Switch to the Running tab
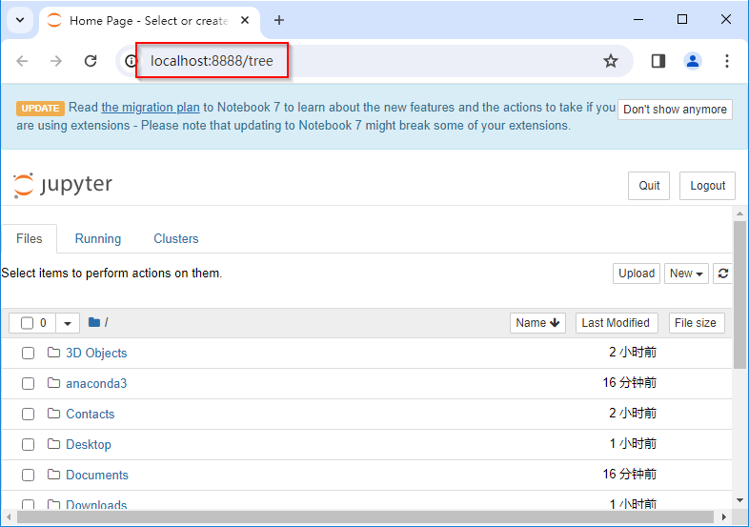Screen dimensions: 749x527 pyautogui.click(x=98, y=239)
